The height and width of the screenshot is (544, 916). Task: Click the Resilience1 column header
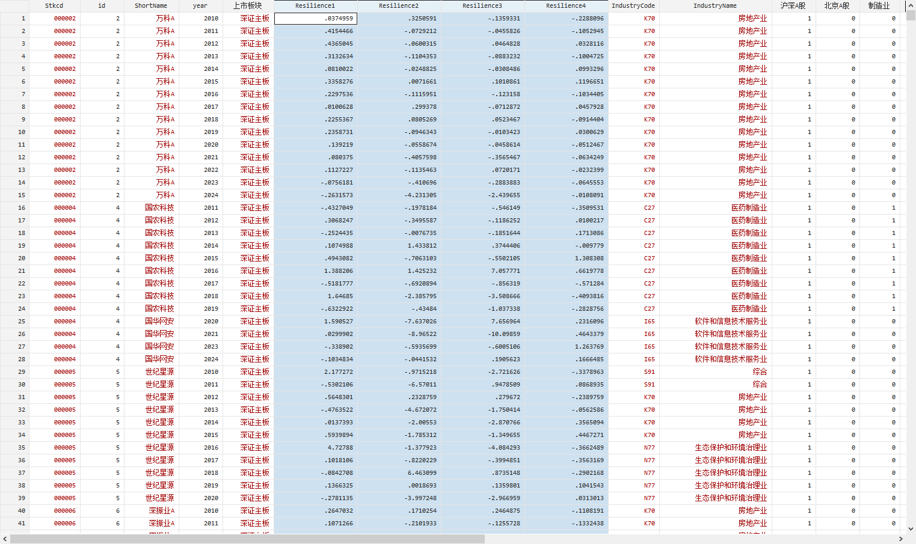(x=315, y=5)
